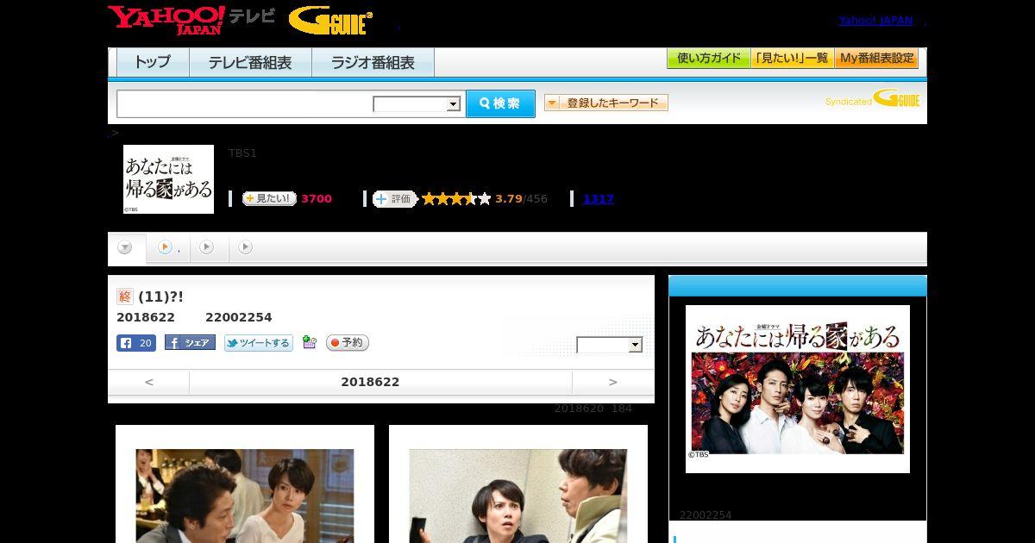Go to next date with > arrow
The height and width of the screenshot is (543, 1035).
click(613, 382)
